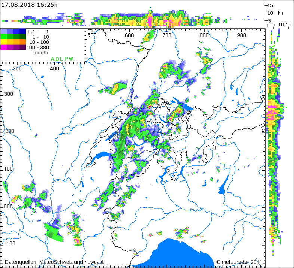Viewport: 294px width, 268px height.
Task: Click the © meteoradar 2011 copyright text
Action: coord(239,262)
